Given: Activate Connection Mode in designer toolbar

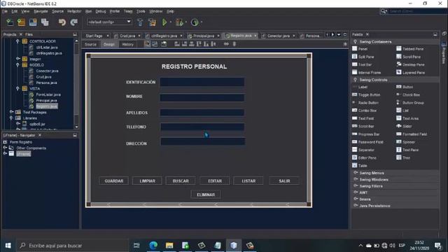Looking at the screenshot, I should click(155, 44).
